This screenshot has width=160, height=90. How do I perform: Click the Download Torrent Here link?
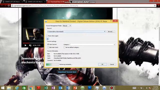67,72
